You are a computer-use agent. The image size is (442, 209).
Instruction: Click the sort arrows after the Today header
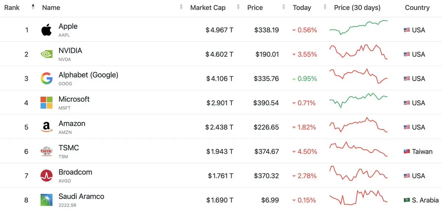325,7
